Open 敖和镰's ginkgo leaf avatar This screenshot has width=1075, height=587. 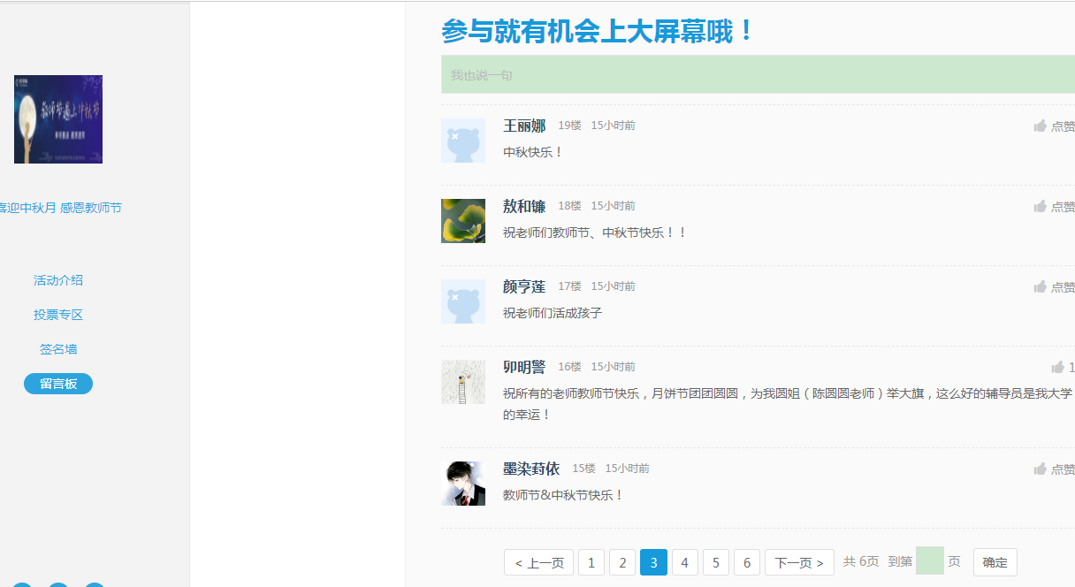click(463, 221)
